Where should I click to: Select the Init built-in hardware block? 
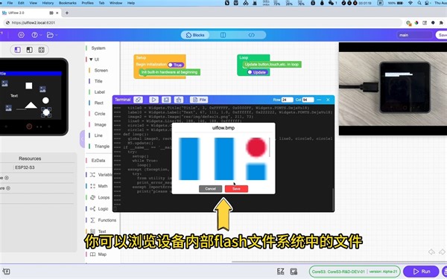point(170,72)
